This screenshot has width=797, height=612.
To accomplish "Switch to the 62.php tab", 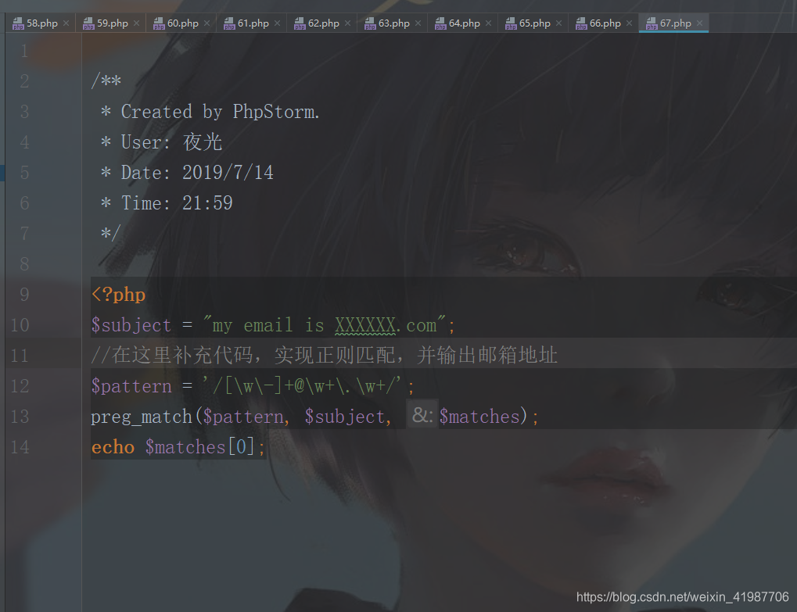I will 323,23.
